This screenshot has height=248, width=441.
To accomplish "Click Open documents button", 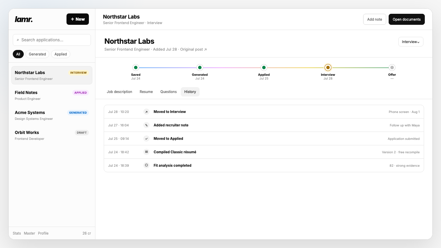I will click(x=407, y=19).
